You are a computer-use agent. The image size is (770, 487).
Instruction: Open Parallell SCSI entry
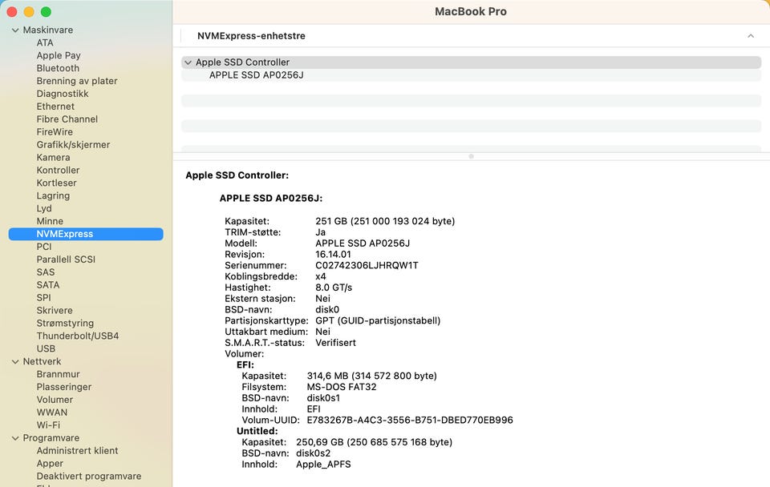click(66, 260)
